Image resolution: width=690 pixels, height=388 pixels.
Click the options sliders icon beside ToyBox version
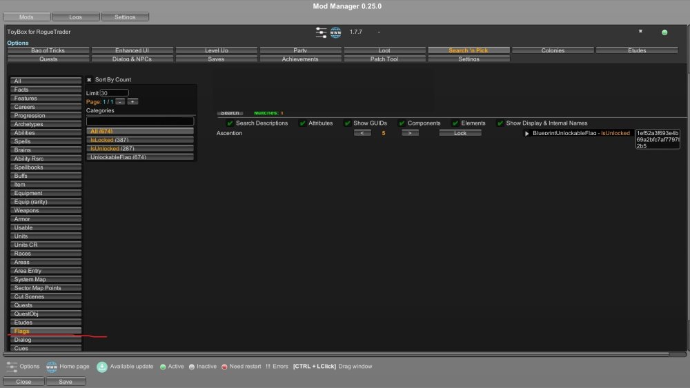pyautogui.click(x=322, y=32)
